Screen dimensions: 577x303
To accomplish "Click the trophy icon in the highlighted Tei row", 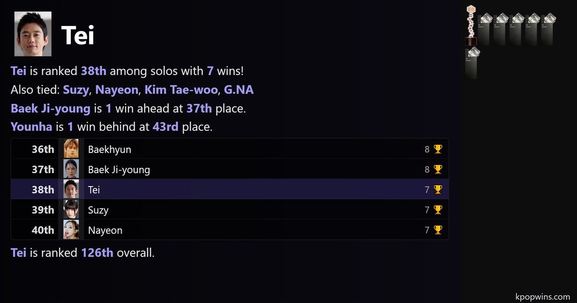I will [438, 190].
